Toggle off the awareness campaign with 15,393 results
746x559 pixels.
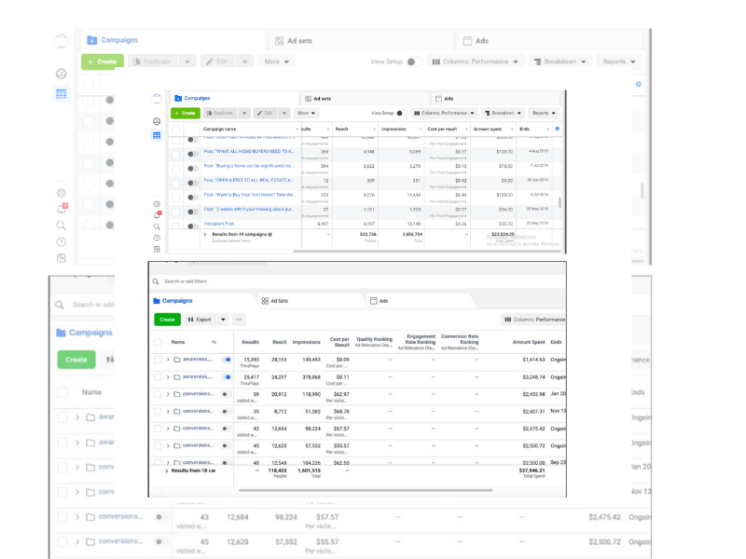point(227,360)
